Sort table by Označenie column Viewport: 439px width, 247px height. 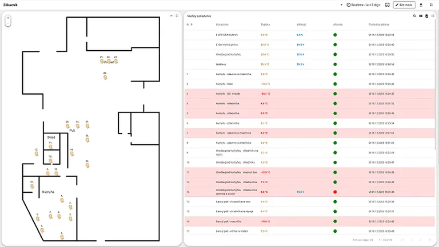pyautogui.click(x=222, y=25)
